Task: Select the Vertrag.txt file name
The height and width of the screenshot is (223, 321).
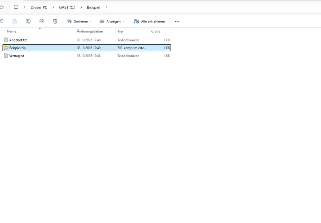Action: pyautogui.click(x=17, y=56)
